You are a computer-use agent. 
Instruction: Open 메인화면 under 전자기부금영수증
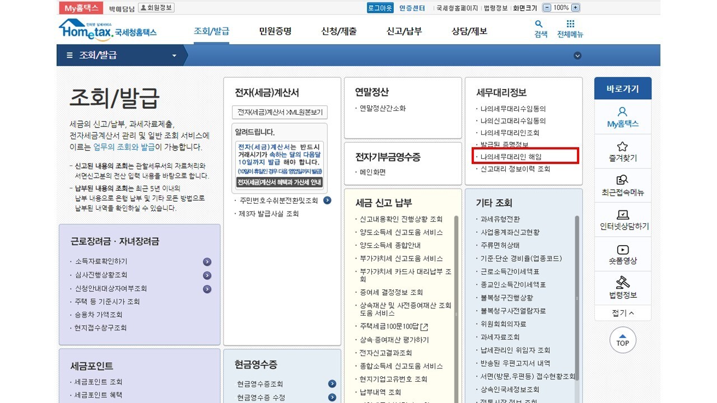(373, 172)
